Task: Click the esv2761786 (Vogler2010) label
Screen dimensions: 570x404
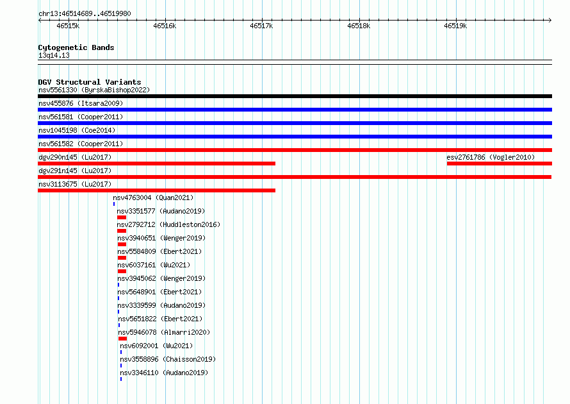Action: point(491,157)
